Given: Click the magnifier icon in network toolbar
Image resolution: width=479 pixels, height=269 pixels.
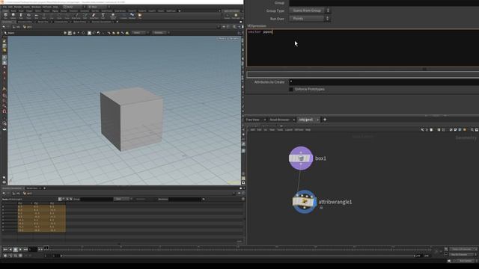Looking at the screenshot, I should click(x=472, y=129).
